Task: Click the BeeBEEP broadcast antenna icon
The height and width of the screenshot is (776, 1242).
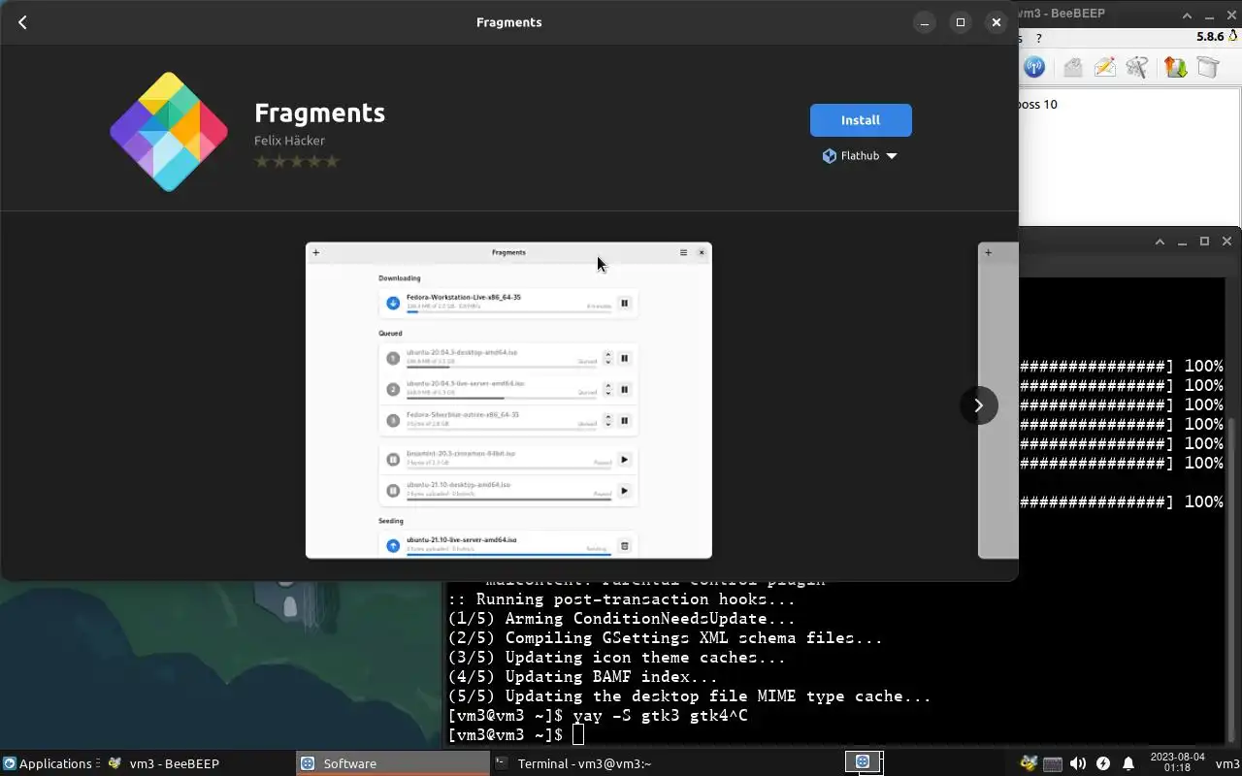Action: tap(1034, 67)
